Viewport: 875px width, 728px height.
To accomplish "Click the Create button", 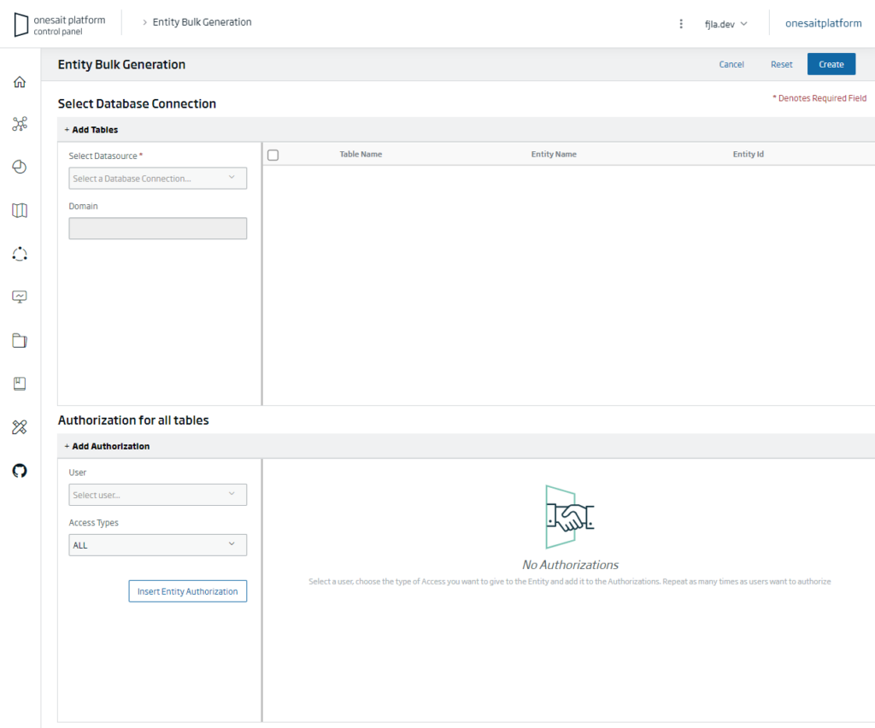I will [831, 64].
